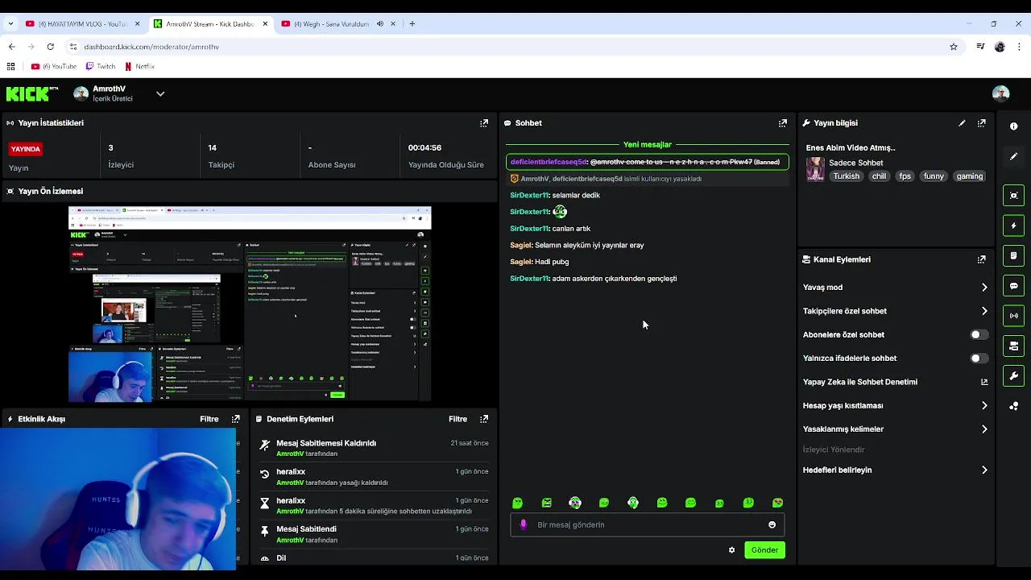The image size is (1031, 580).
Task: Click the stream preview thumbnail
Action: [250, 304]
